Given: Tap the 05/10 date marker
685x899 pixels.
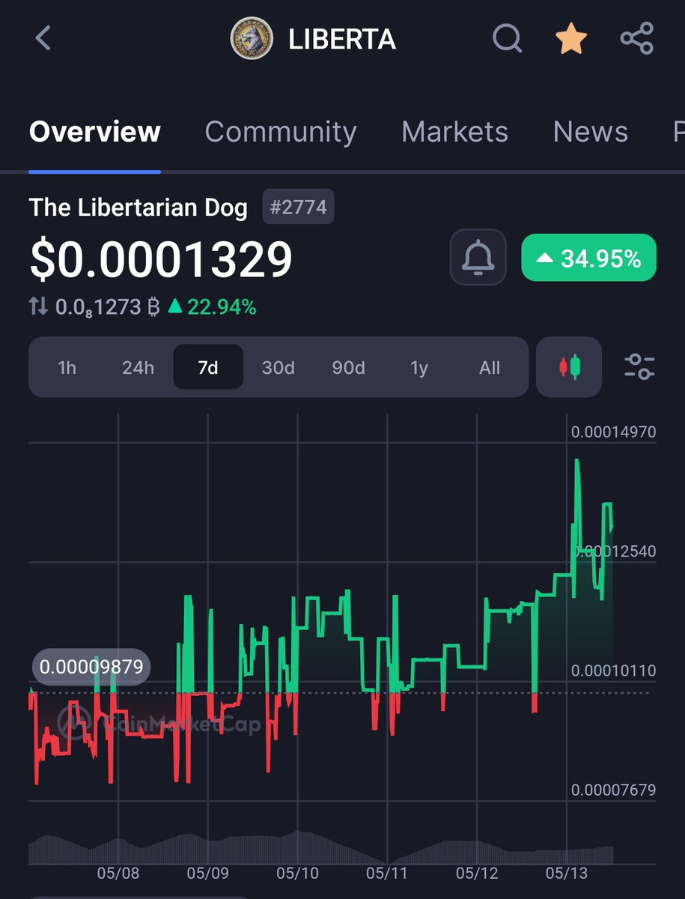Looking at the screenshot, I should [x=297, y=874].
